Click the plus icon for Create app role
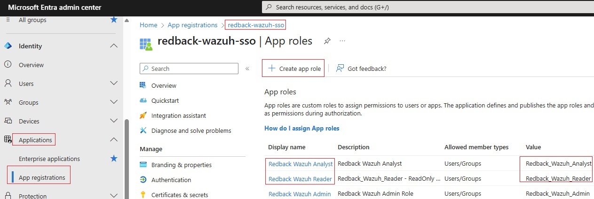 [271, 68]
